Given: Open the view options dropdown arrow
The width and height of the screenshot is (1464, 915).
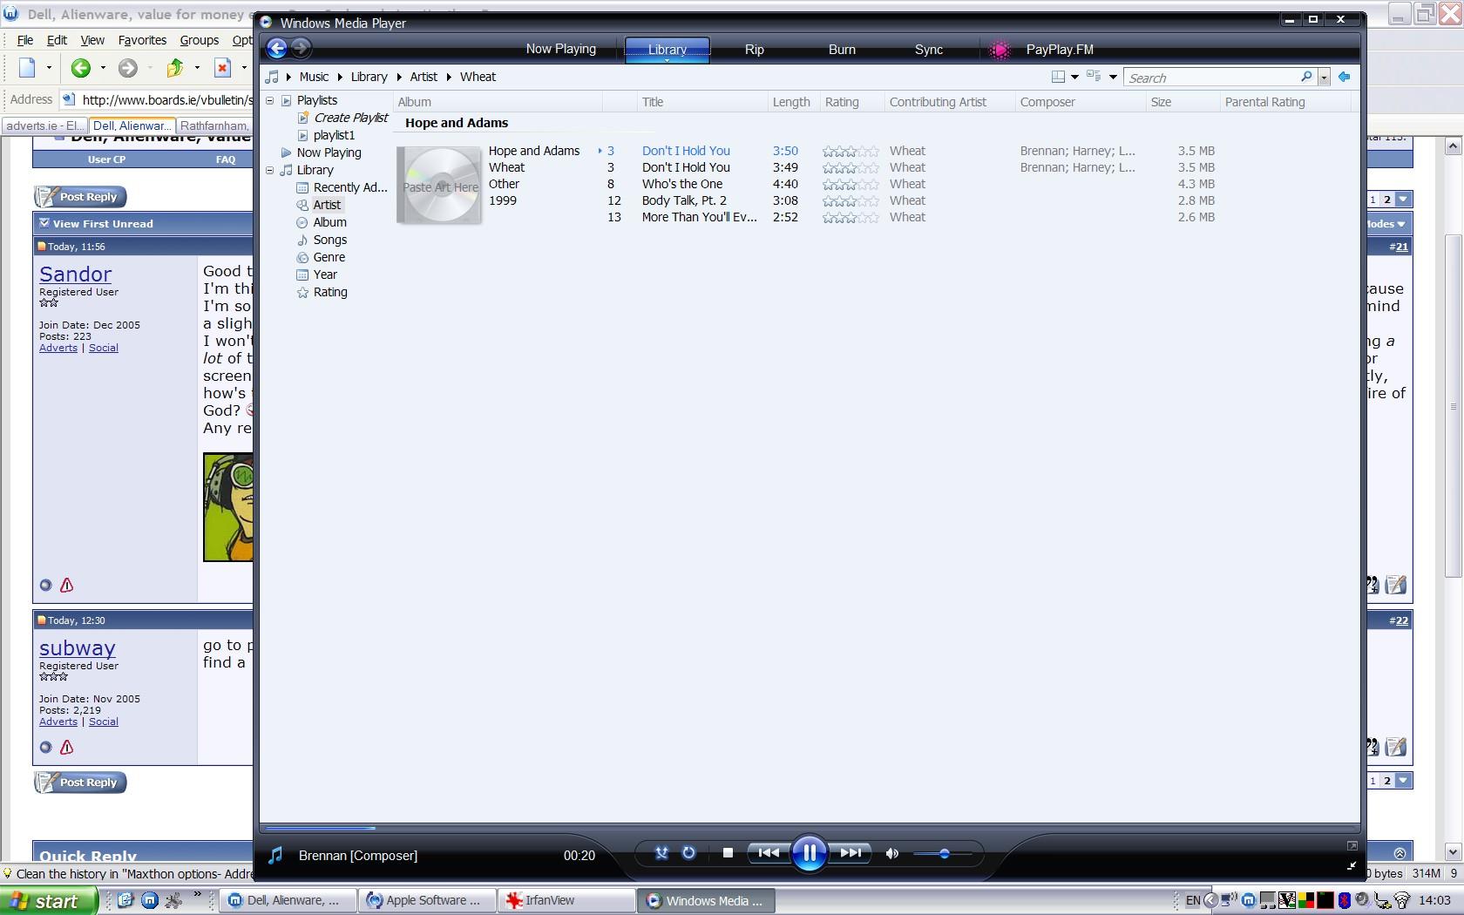Looking at the screenshot, I should [x=1113, y=77].
